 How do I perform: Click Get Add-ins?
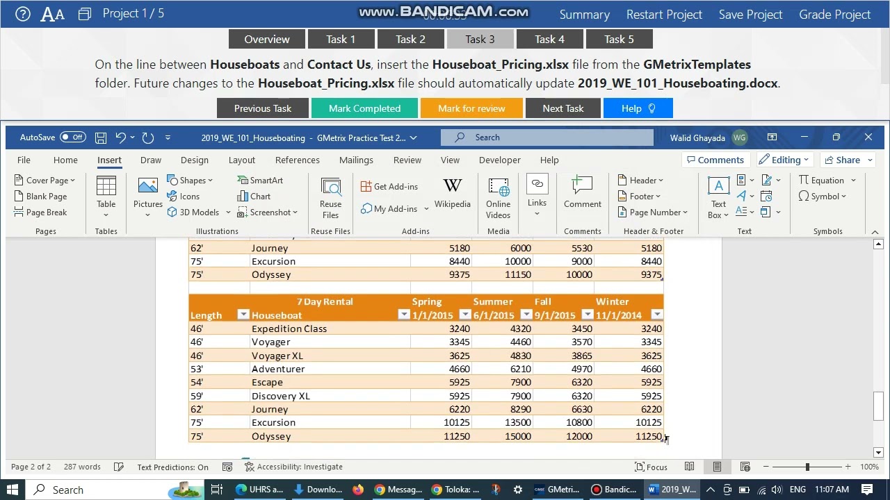click(x=389, y=187)
